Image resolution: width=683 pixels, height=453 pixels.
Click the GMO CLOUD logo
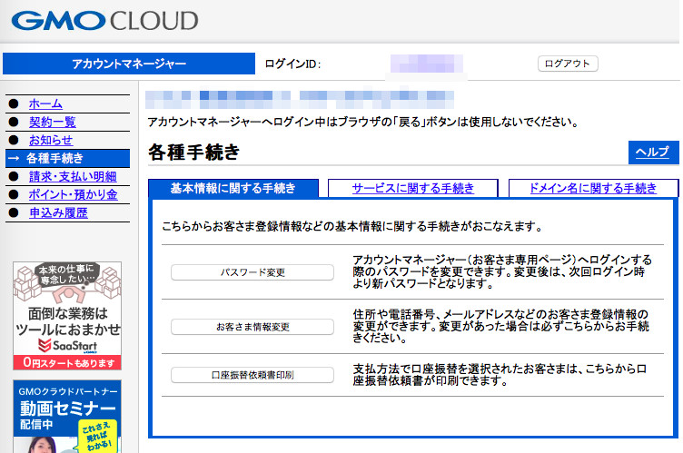click(x=104, y=21)
